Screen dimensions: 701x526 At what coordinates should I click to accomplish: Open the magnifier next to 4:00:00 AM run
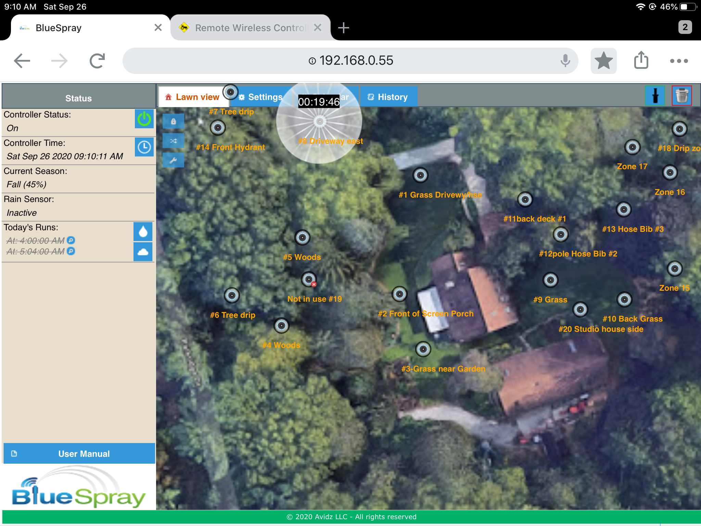[x=71, y=240]
